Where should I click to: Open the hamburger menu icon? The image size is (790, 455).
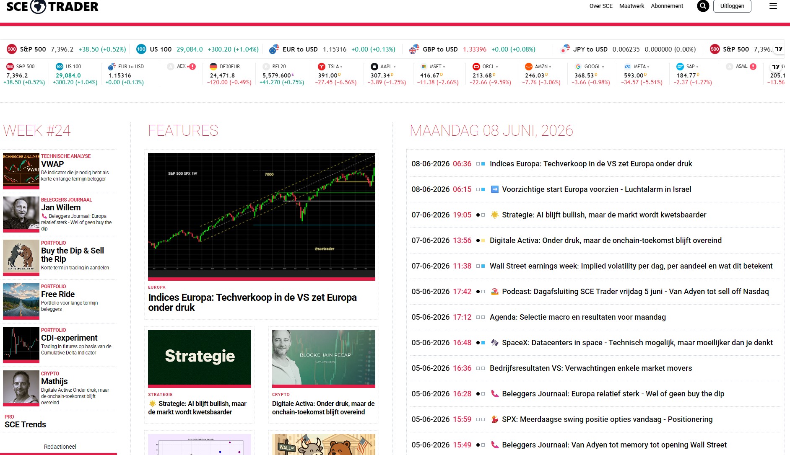773,6
